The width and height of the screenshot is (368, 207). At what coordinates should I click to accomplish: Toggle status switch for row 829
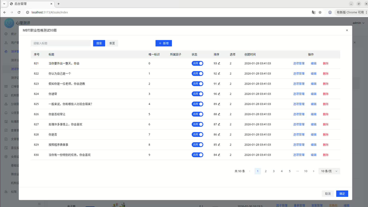[x=197, y=145]
